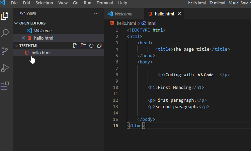Place cursor in DOCTYPE html line
The image size is (251, 151).
(146, 30)
